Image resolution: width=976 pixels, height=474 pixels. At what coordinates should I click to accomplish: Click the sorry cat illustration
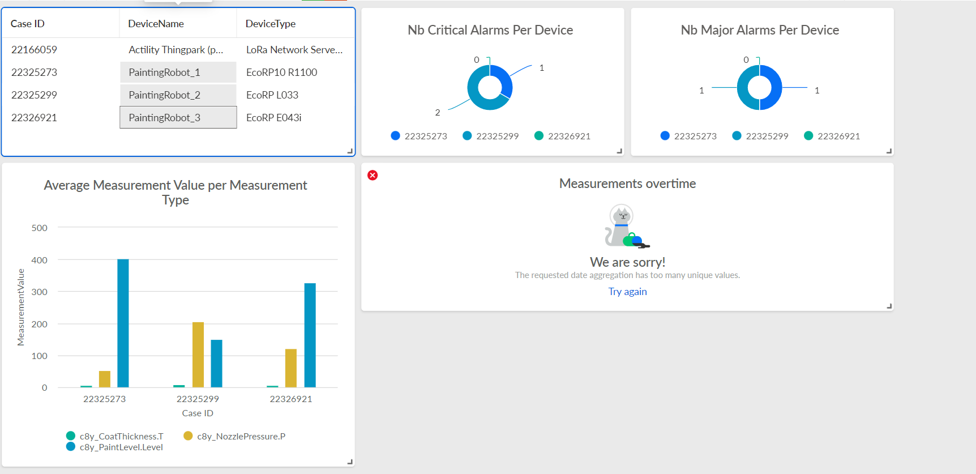pyautogui.click(x=627, y=226)
